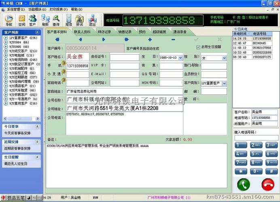The height and width of the screenshot is (202, 280).
Task: Open the 系统管理(S) menu
Action: (16, 9)
